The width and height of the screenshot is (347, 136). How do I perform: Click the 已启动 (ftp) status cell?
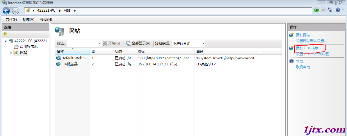(124, 64)
